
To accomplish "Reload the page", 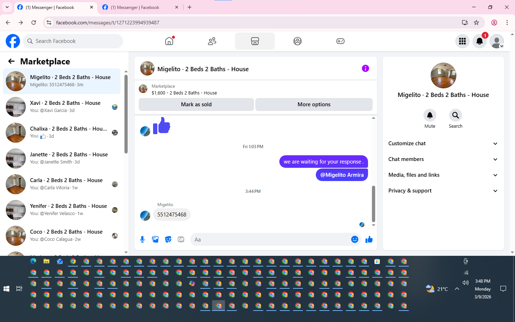I will click(x=34, y=23).
